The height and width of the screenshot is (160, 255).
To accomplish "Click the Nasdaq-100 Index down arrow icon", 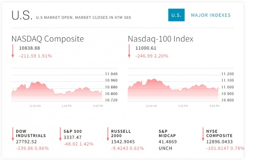I will click(x=129, y=51).
